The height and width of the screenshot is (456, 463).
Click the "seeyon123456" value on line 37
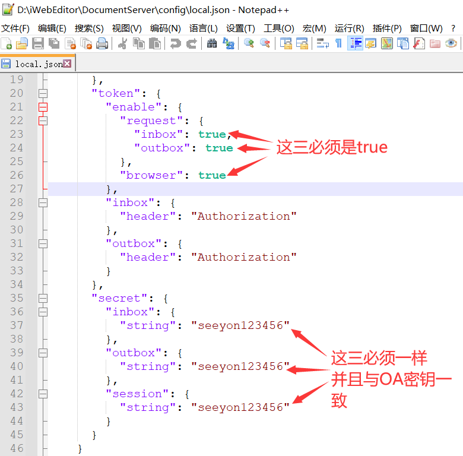[x=240, y=325]
